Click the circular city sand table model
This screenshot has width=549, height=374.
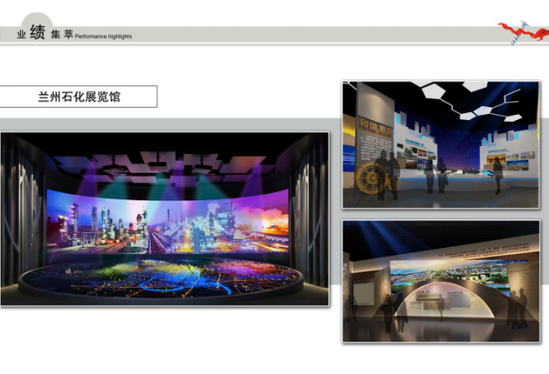pyautogui.click(x=161, y=279)
